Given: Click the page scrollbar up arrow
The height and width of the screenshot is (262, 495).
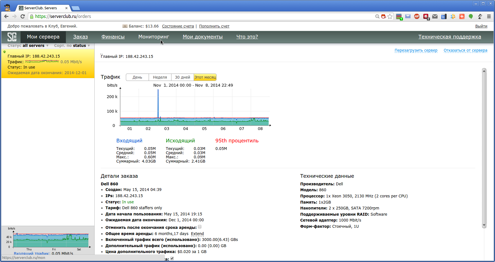Looking at the screenshot, I should click(x=484, y=71).
